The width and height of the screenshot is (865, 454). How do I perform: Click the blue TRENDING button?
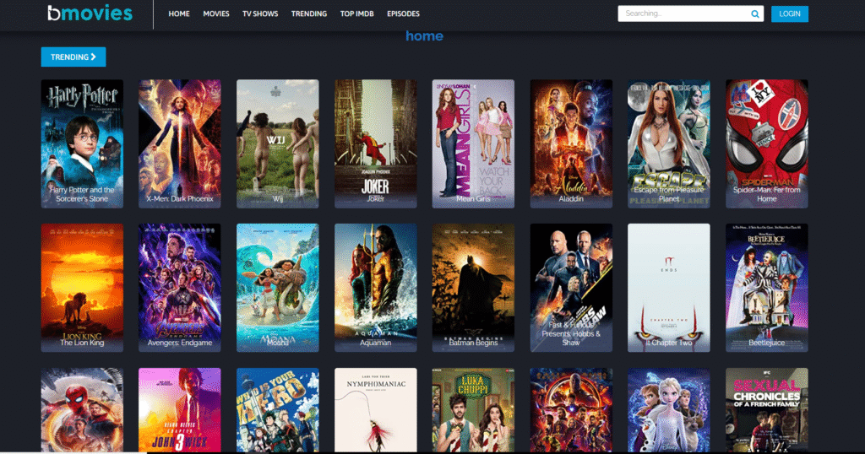pos(73,57)
